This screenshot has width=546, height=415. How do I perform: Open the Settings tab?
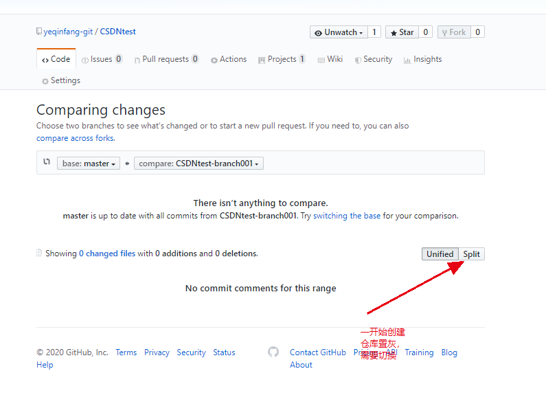[61, 80]
